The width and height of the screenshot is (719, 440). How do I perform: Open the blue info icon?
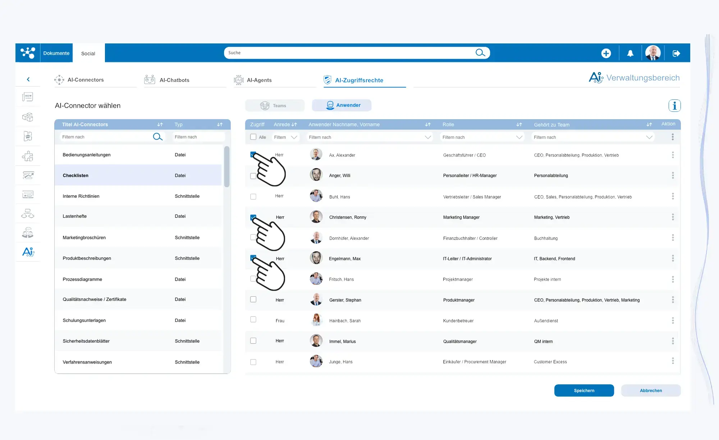coord(674,106)
